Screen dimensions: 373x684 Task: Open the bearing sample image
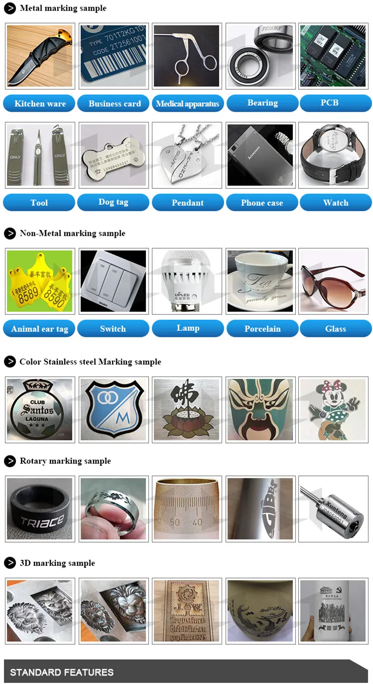[262, 56]
